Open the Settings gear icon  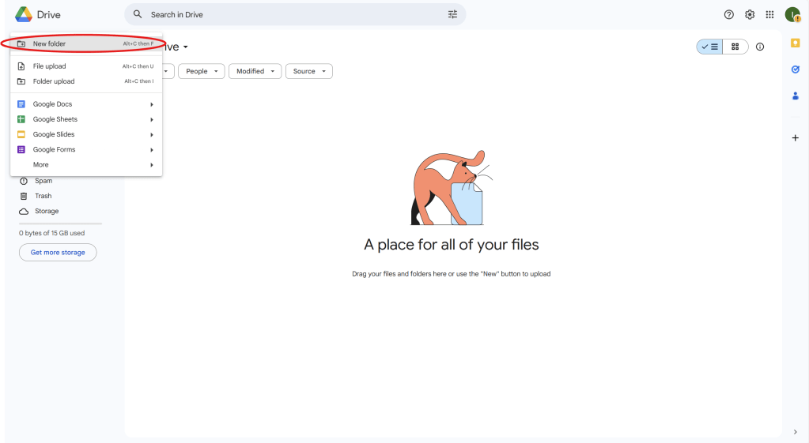click(750, 14)
